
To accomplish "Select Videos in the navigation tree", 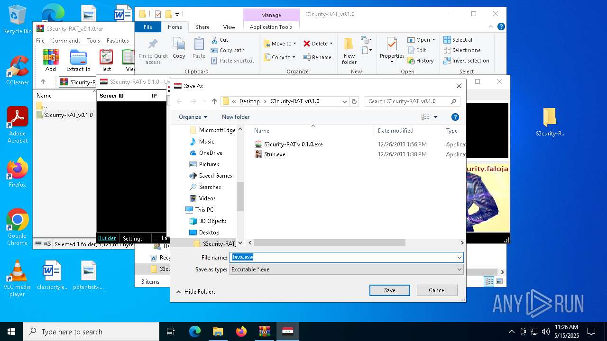I will coord(207,198).
